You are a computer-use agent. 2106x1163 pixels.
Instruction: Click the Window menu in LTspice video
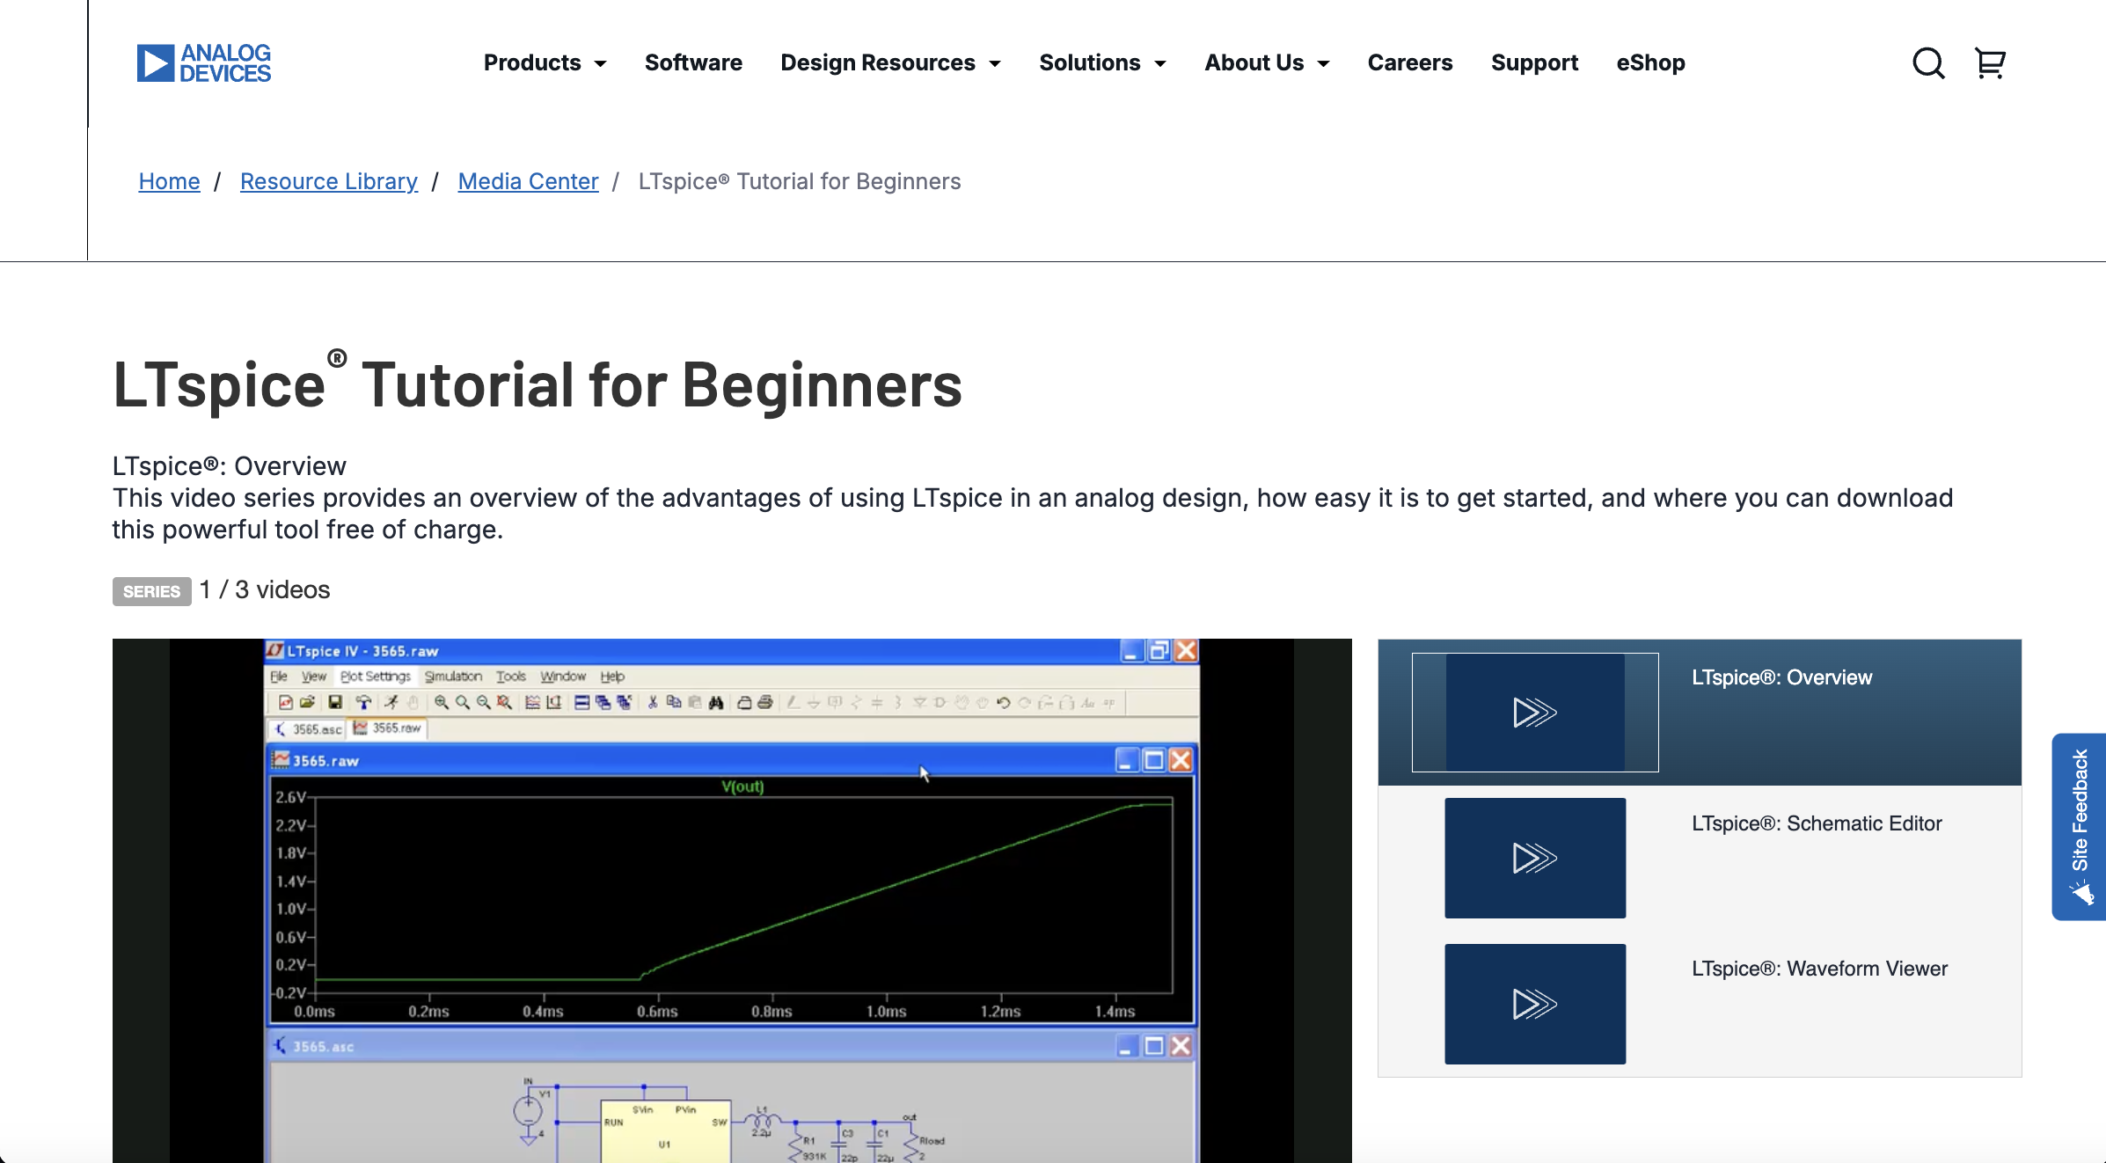click(563, 677)
